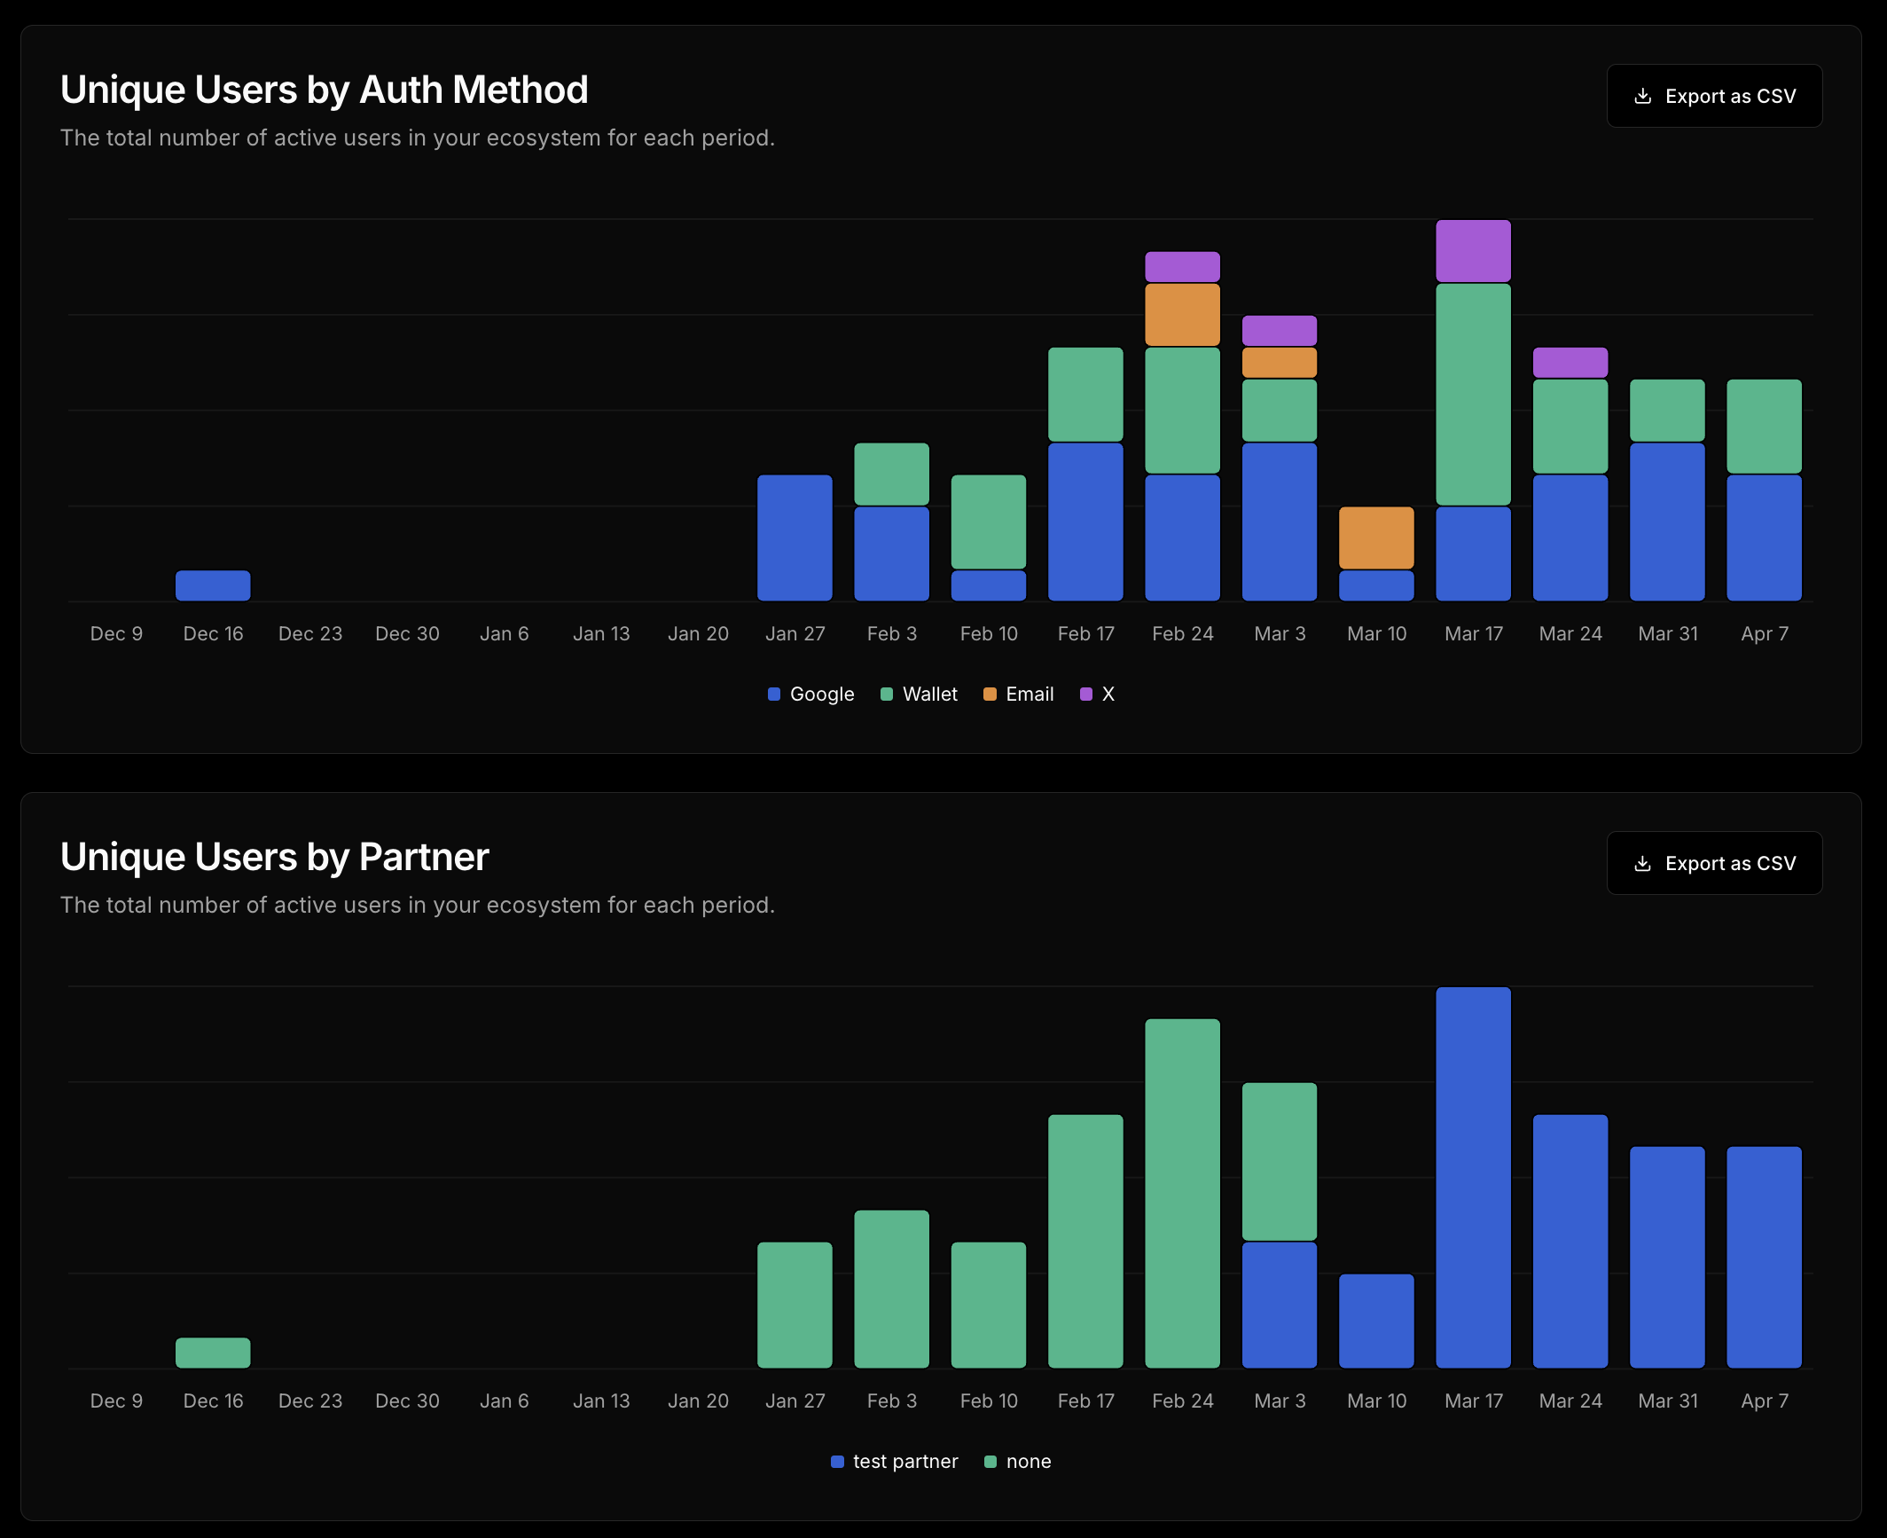The image size is (1887, 1538).
Task: Click orange Email segment of Mar 10 bar
Action: click(x=1376, y=538)
